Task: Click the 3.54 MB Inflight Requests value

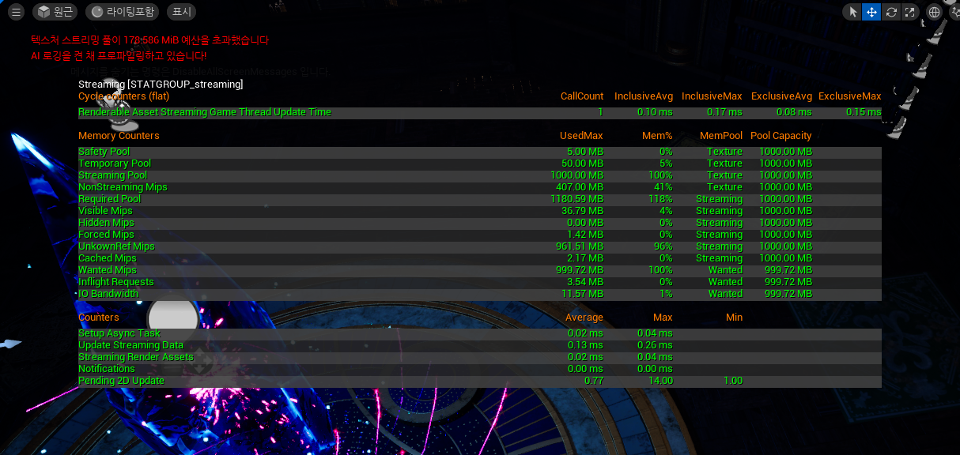Action: [x=585, y=282]
